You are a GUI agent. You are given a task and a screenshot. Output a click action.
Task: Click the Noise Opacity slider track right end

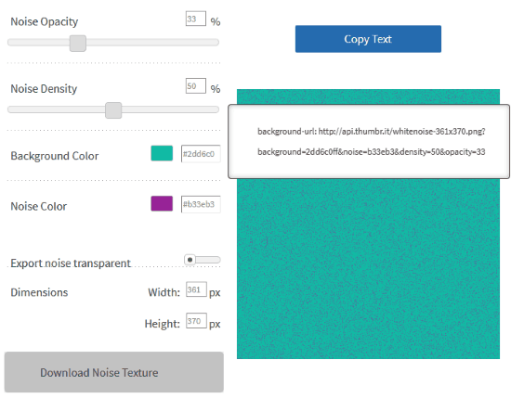point(214,43)
